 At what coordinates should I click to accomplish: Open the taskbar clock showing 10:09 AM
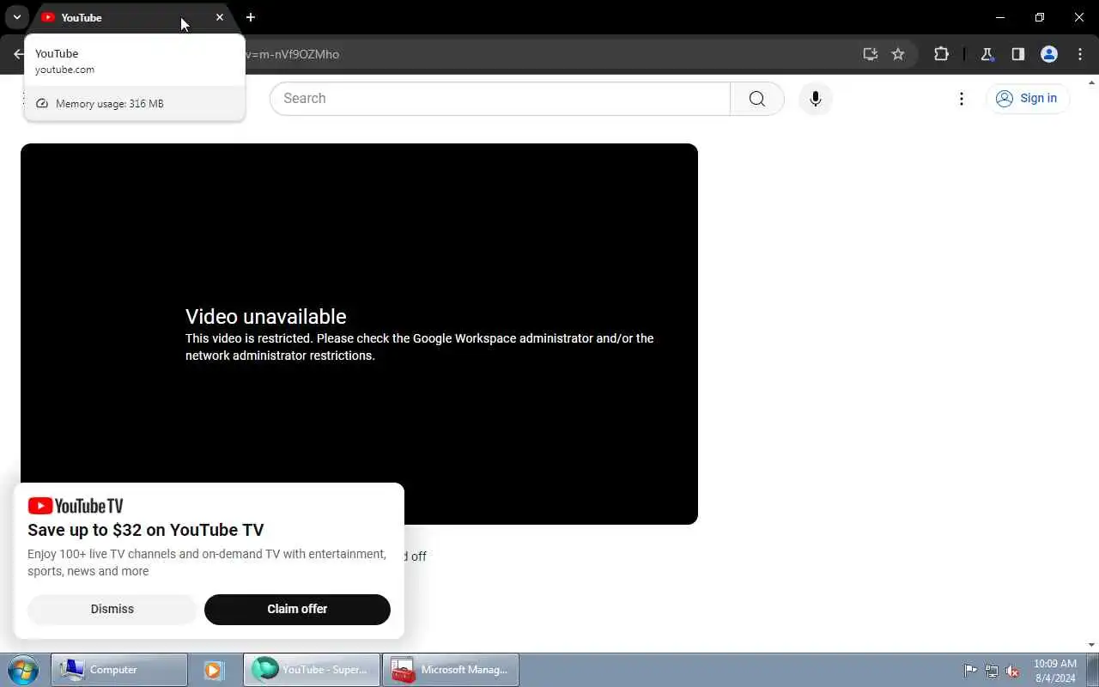pyautogui.click(x=1055, y=671)
